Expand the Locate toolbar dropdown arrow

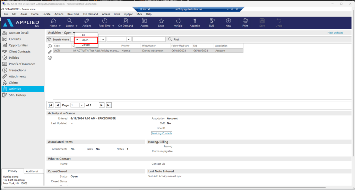(x=77, y=26)
